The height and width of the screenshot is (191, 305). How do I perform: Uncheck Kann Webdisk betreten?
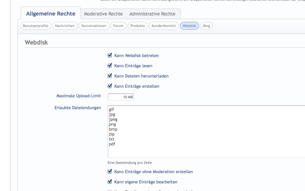tap(110, 55)
